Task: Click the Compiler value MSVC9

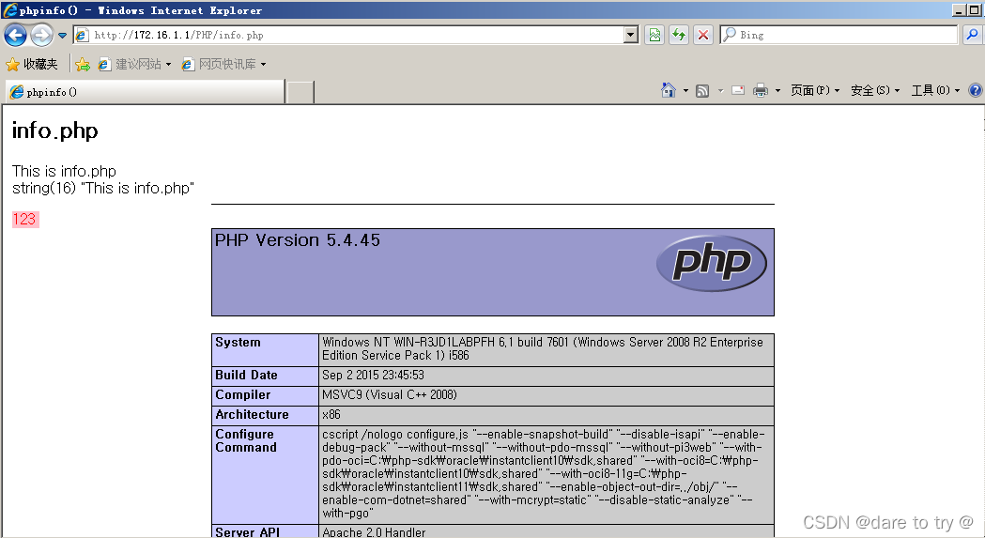Action: (x=390, y=394)
